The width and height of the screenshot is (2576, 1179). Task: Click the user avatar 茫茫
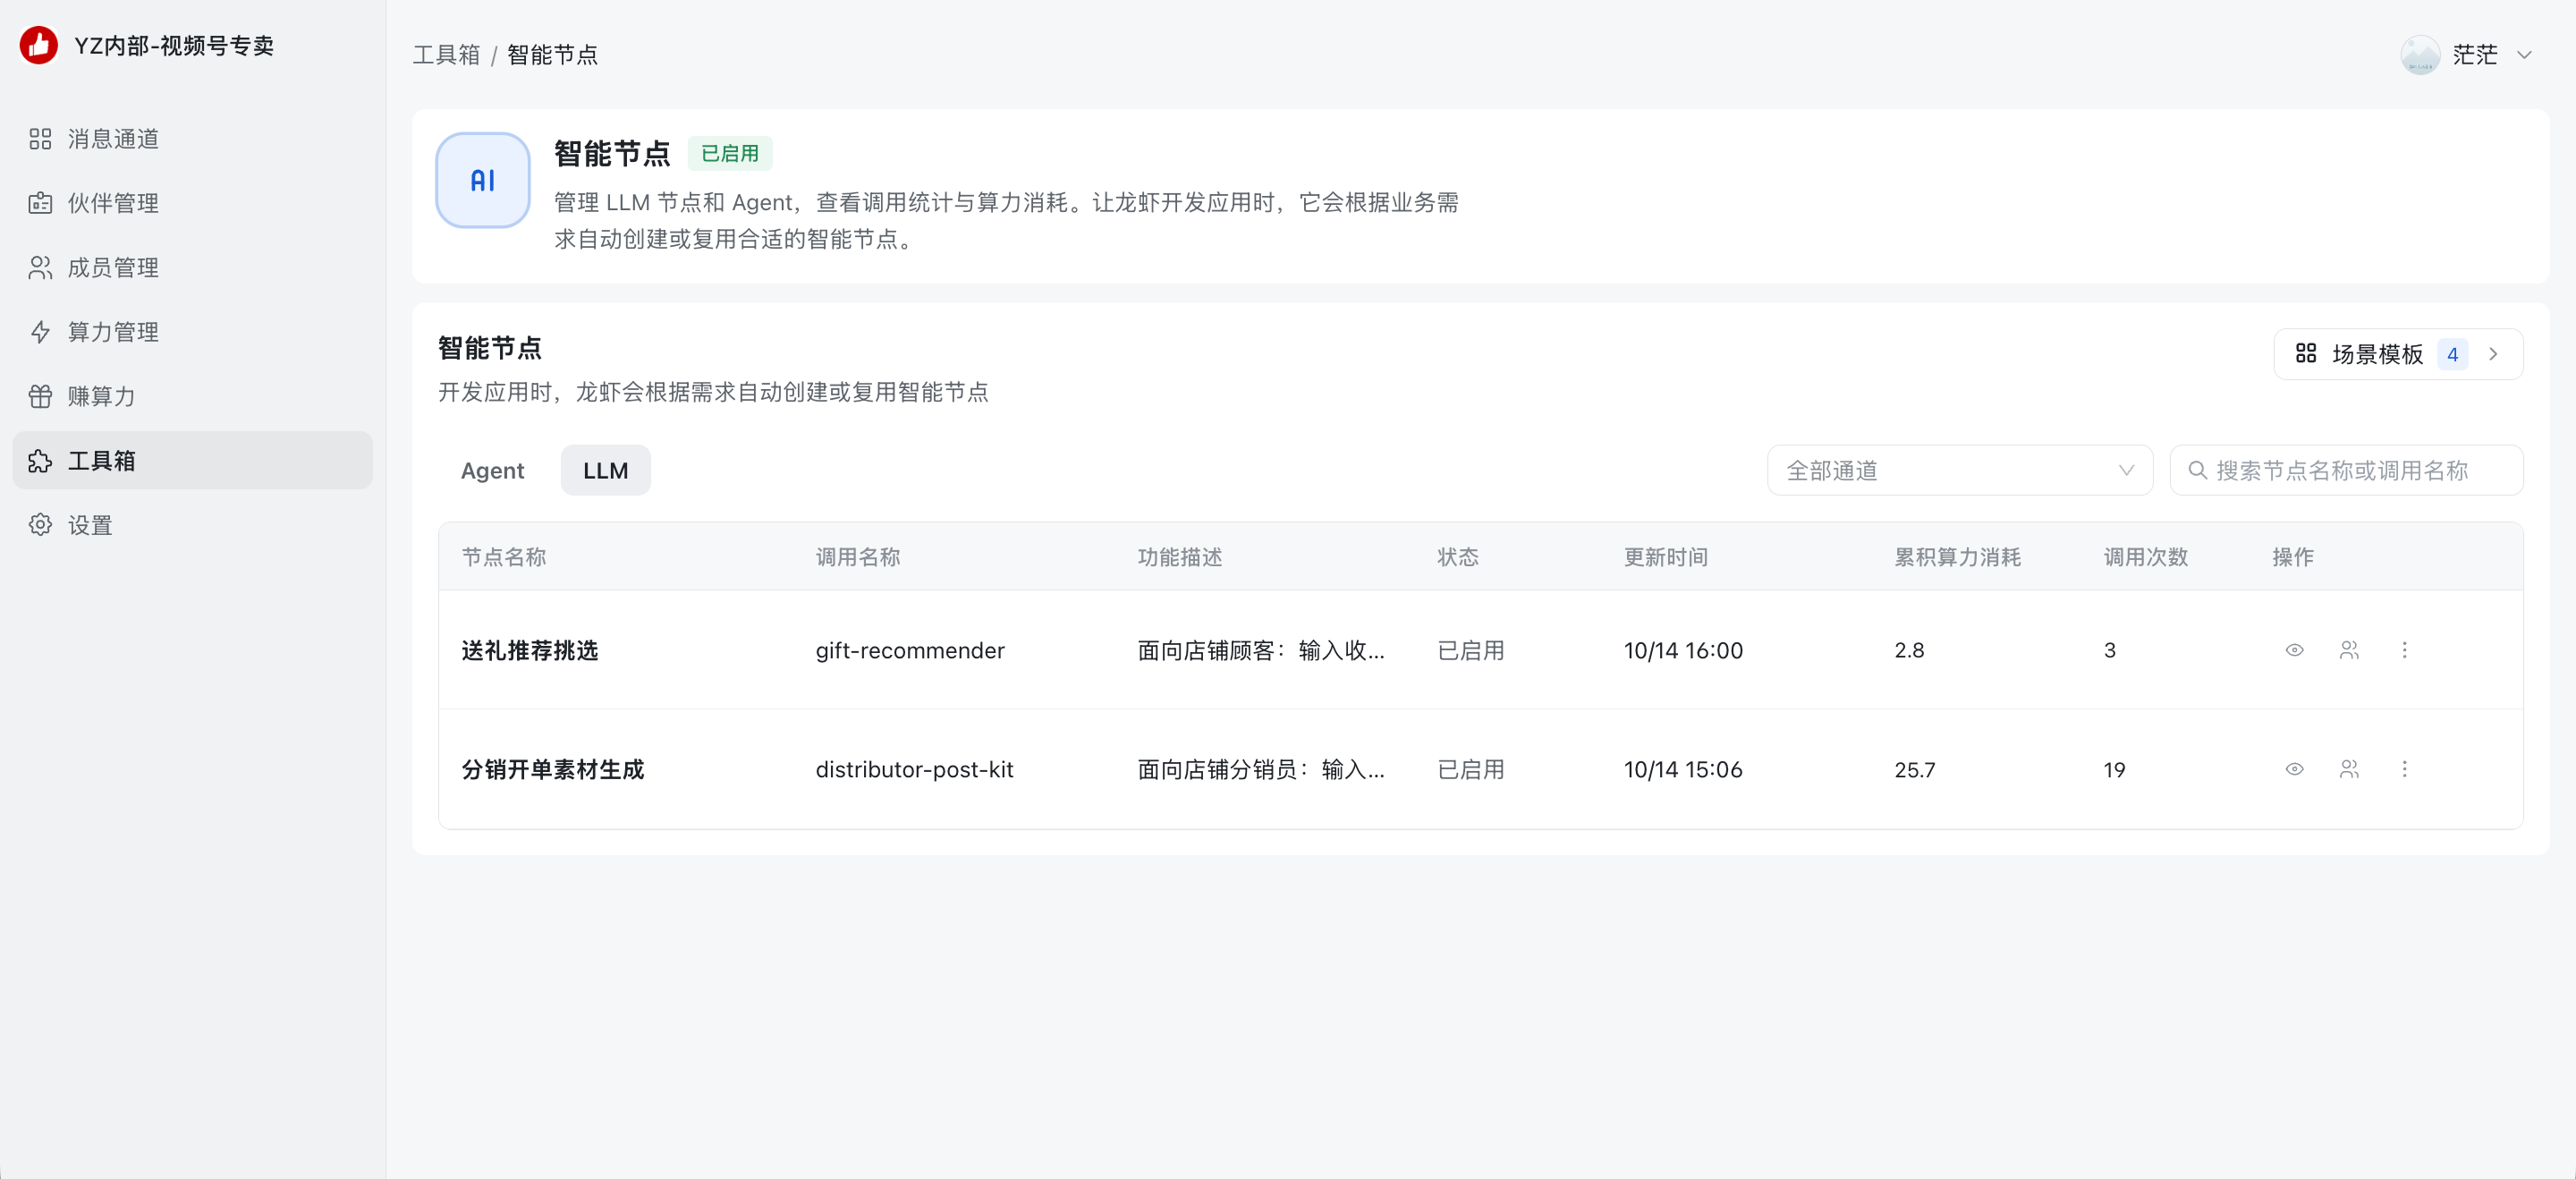point(2420,54)
